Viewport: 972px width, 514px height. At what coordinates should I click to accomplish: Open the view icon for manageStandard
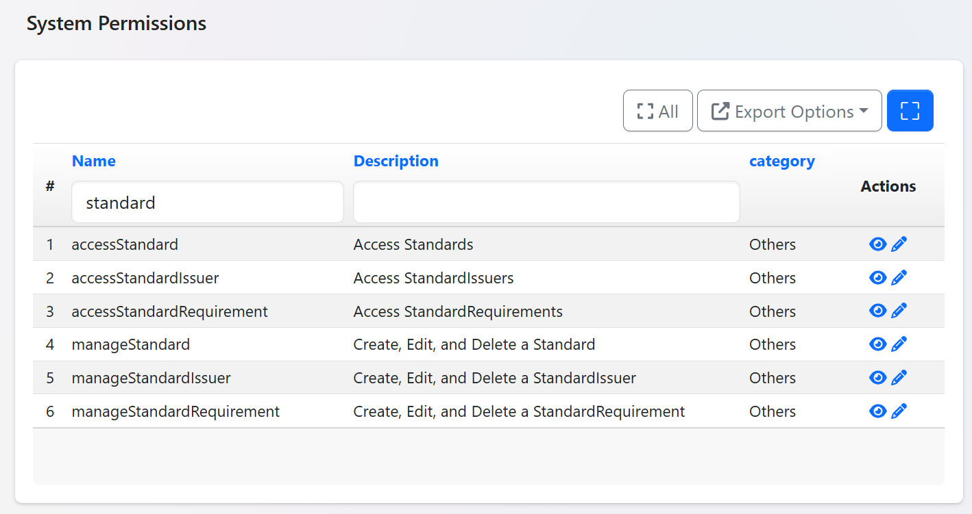[877, 344]
